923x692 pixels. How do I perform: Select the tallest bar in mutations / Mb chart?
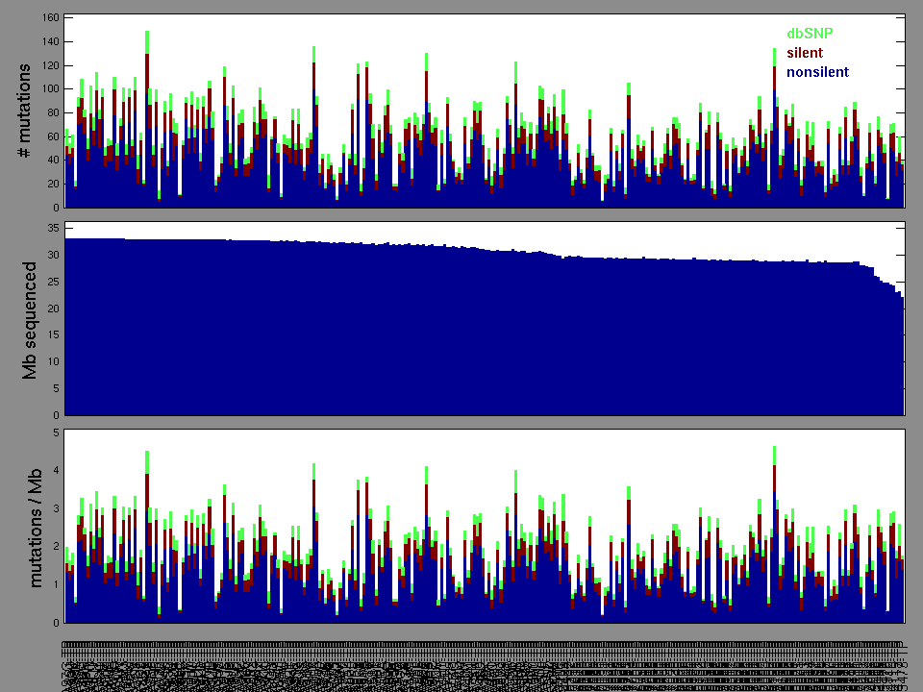(774, 538)
